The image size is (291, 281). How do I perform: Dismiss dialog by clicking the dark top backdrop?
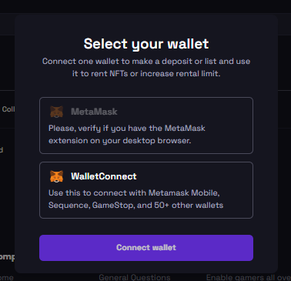pos(145,6)
